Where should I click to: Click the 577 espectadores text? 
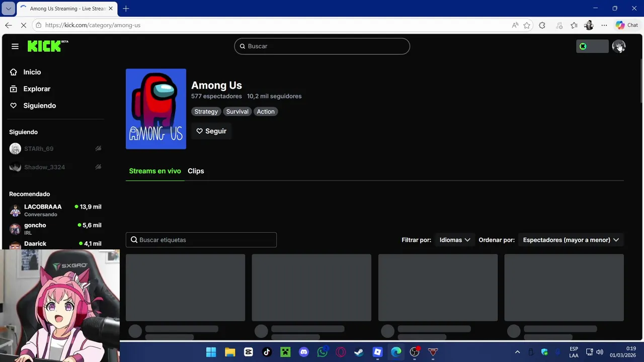(x=216, y=96)
